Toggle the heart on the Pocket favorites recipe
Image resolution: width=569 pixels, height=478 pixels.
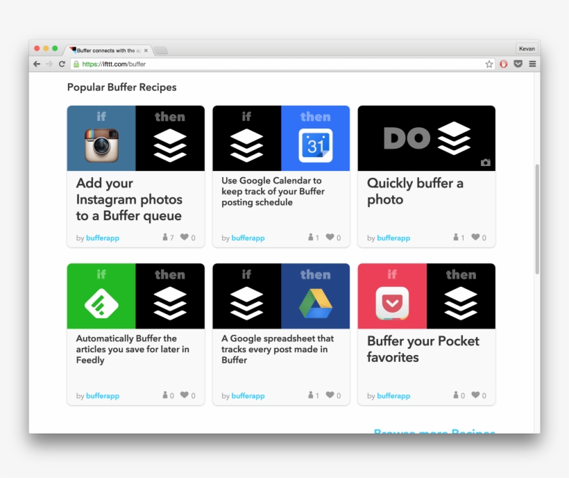coord(475,395)
